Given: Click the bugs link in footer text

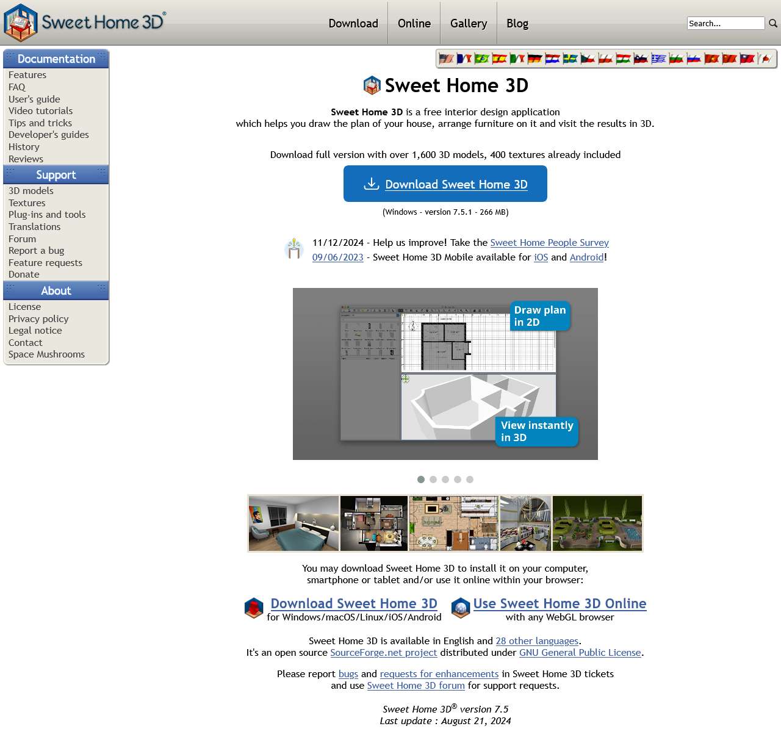Looking at the screenshot, I should pos(348,674).
